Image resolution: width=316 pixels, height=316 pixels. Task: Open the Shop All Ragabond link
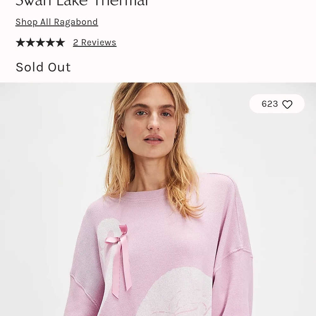[x=57, y=22]
